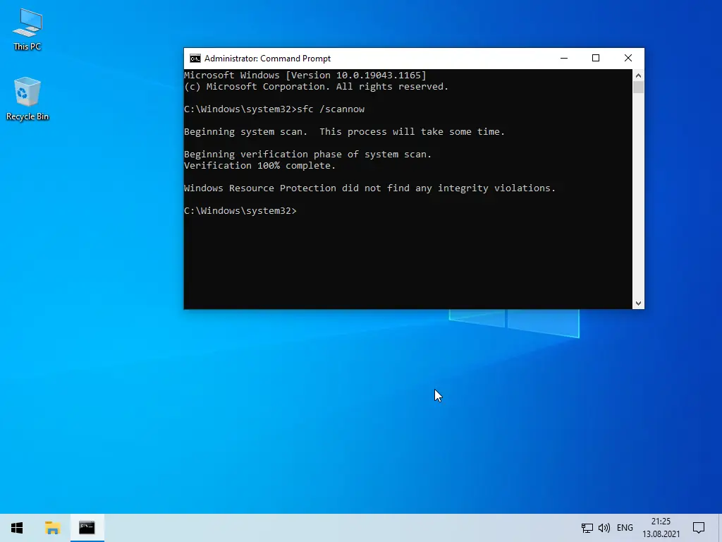Image resolution: width=722 pixels, height=542 pixels.
Task: Click the last C:\Windows\system32> prompt line
Action: pos(240,210)
